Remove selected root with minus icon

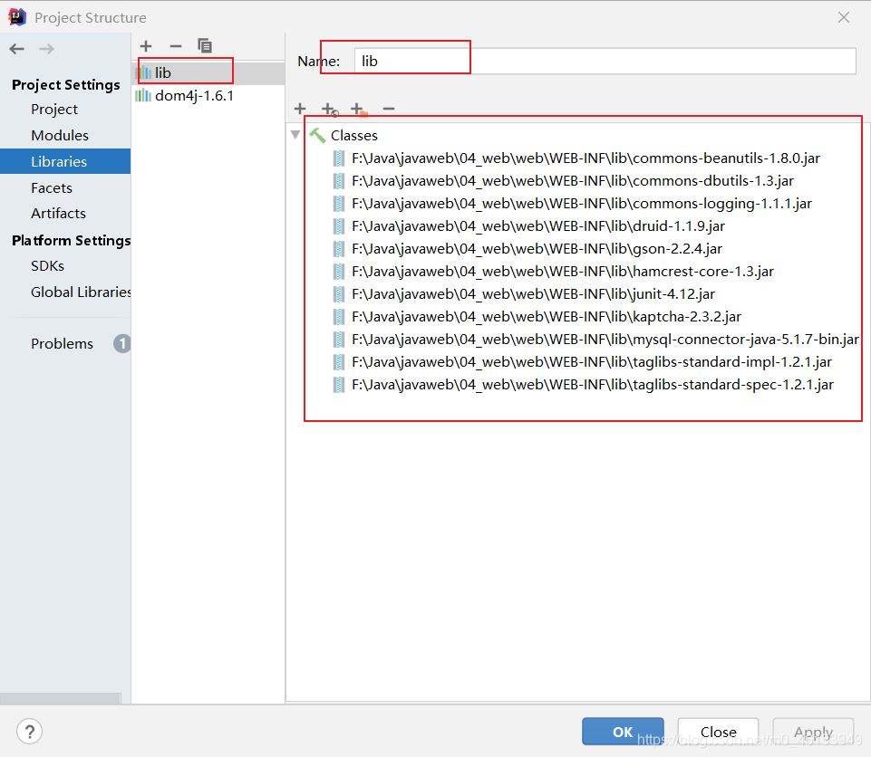coord(389,109)
